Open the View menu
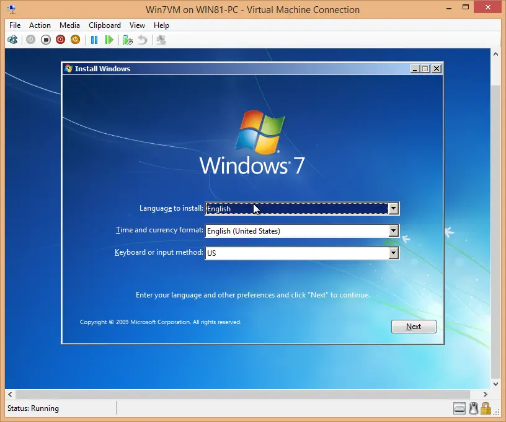The height and width of the screenshot is (422, 506). click(137, 25)
